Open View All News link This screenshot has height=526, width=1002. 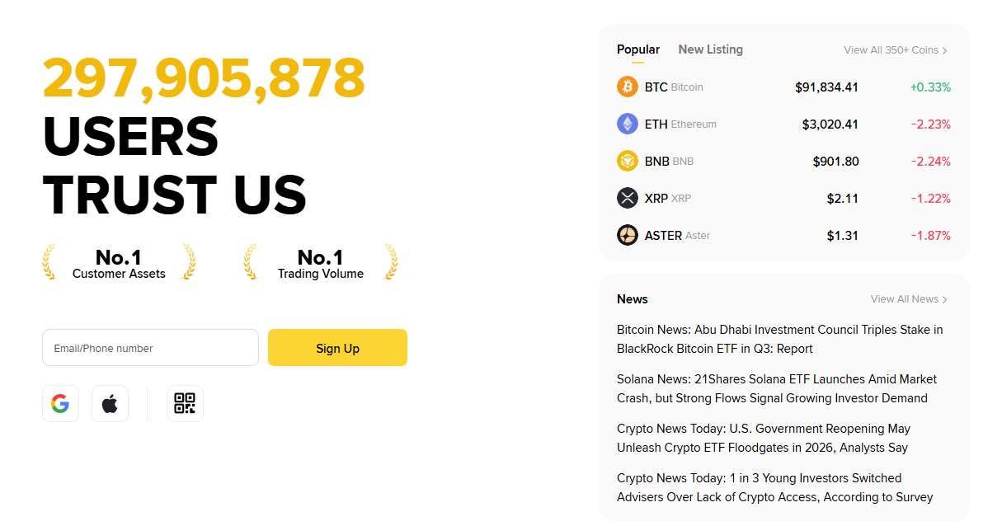point(909,299)
